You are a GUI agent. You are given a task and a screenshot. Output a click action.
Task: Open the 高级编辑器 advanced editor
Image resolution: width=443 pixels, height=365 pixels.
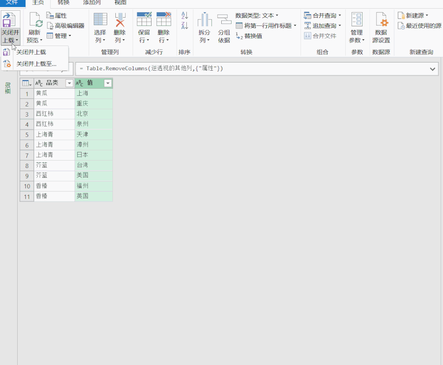pyautogui.click(x=66, y=26)
